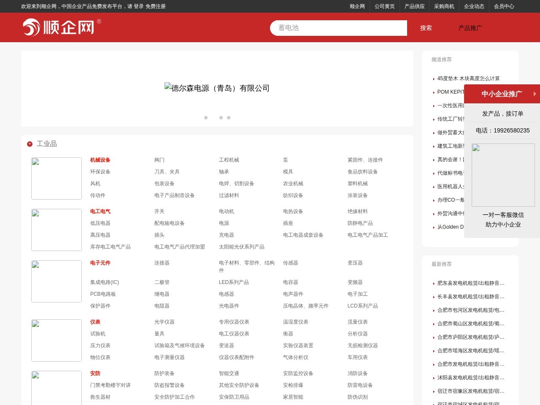Screen dimensions: 540x405
Task: Open the 机械设备 category thumbnail image
Action: (x=56, y=178)
